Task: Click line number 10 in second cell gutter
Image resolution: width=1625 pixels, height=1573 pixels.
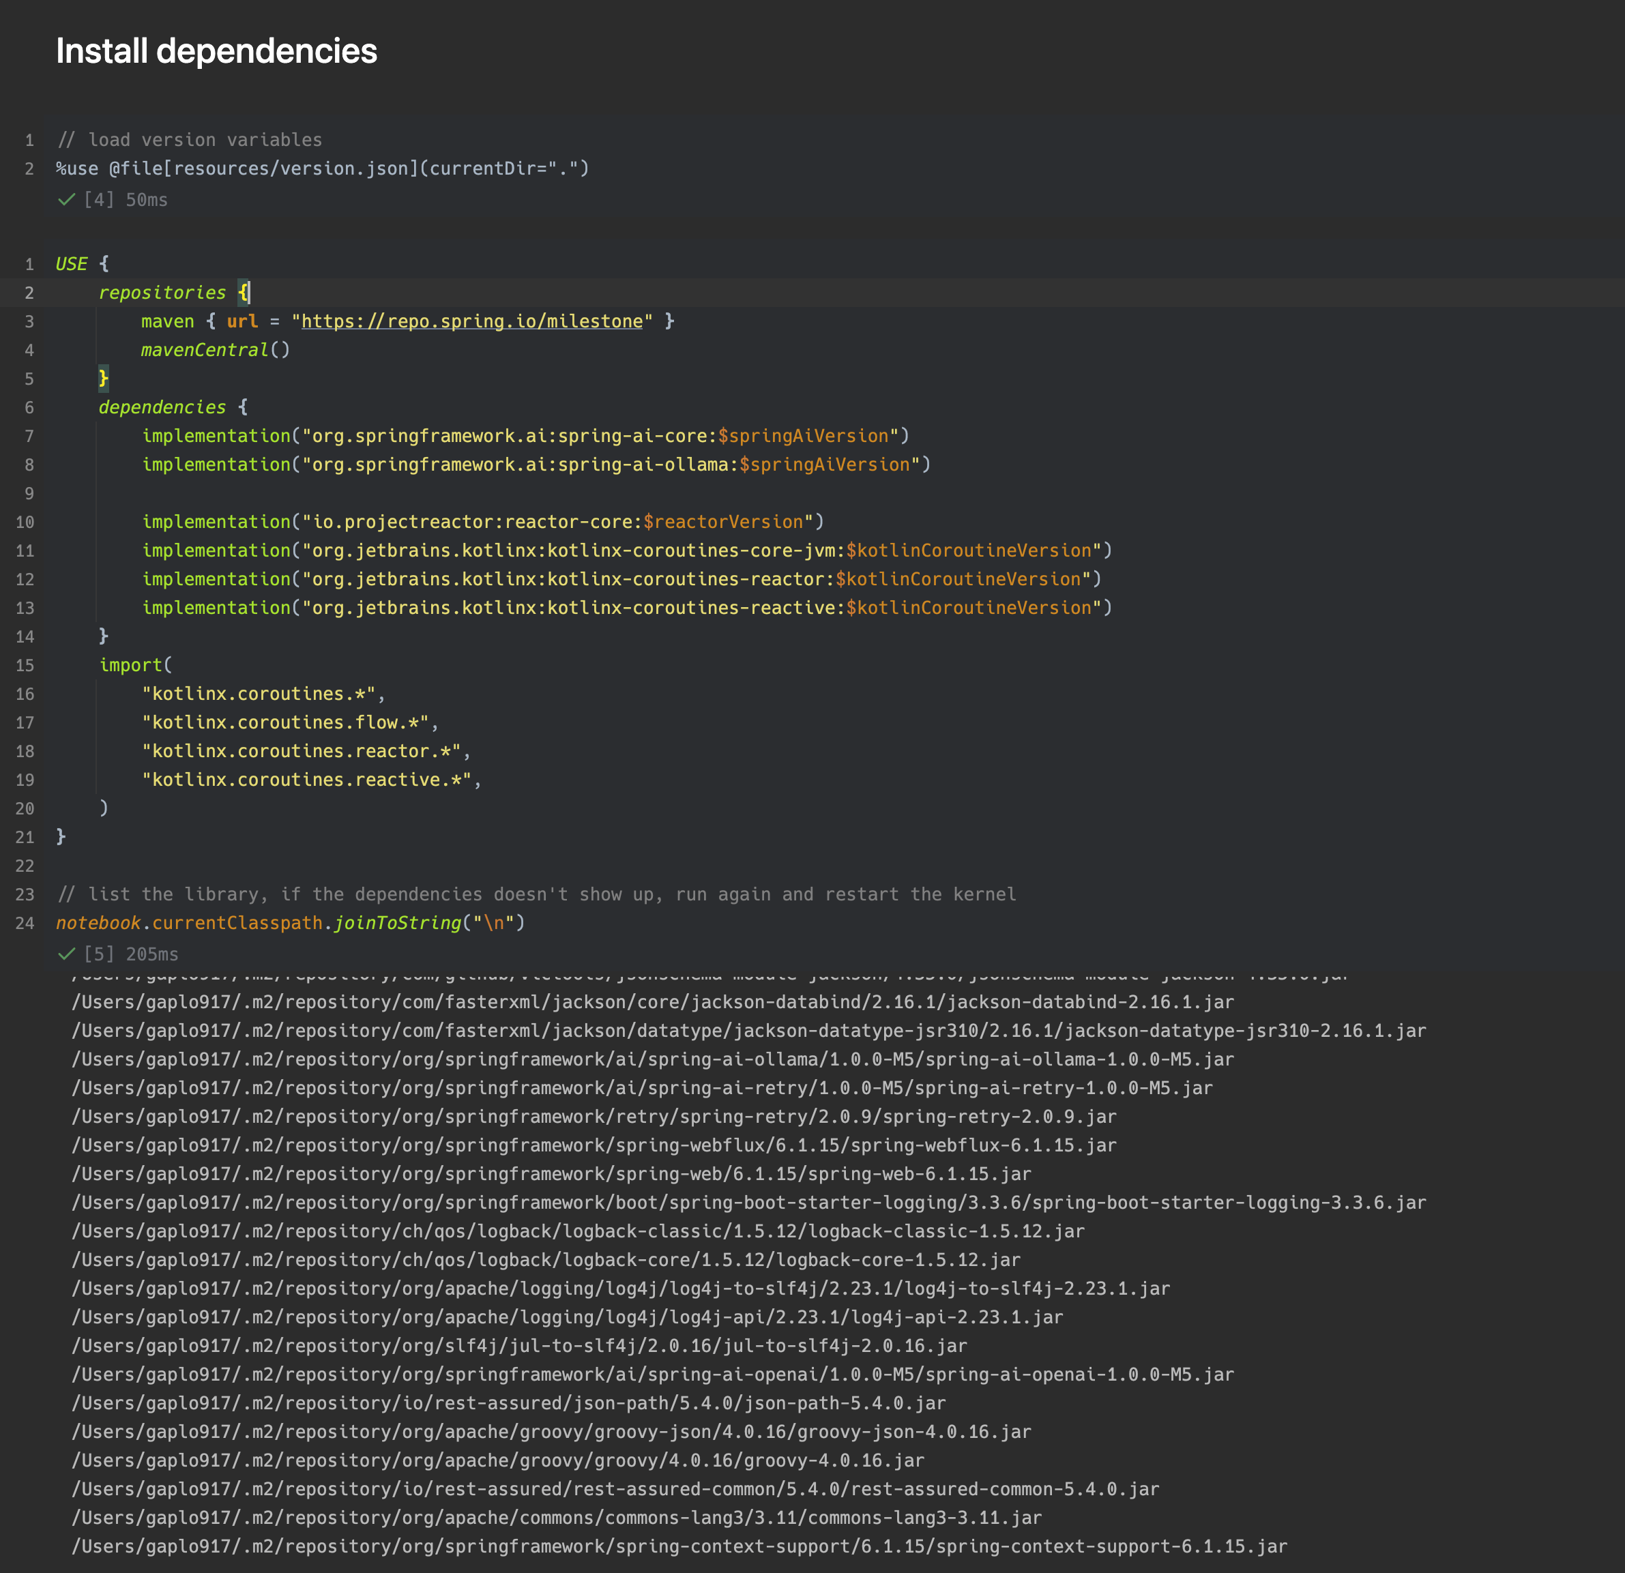Action: coord(25,523)
